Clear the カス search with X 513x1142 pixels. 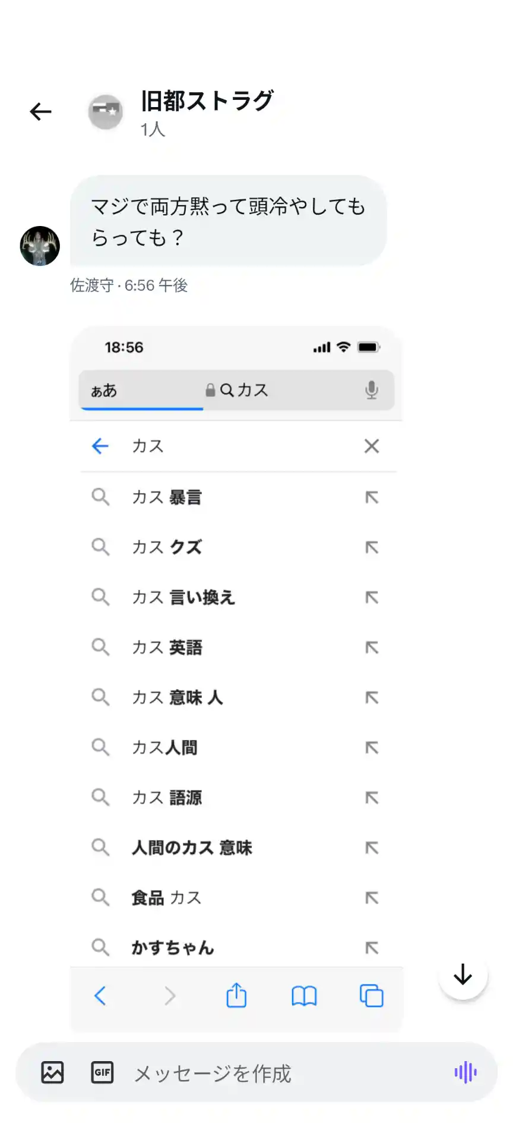coord(372,446)
